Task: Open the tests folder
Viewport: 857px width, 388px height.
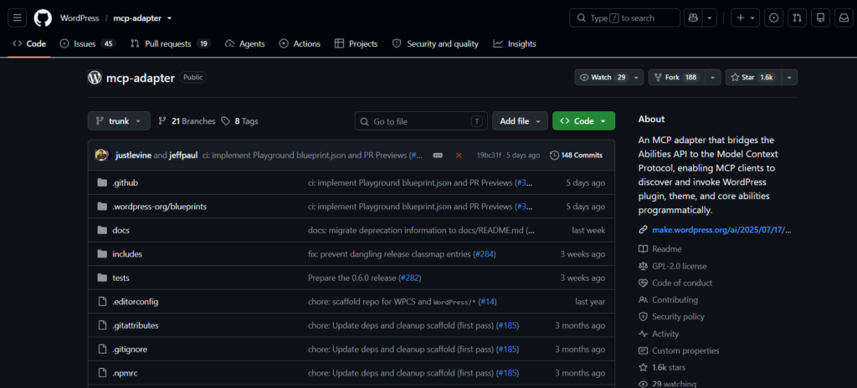Action: point(121,278)
